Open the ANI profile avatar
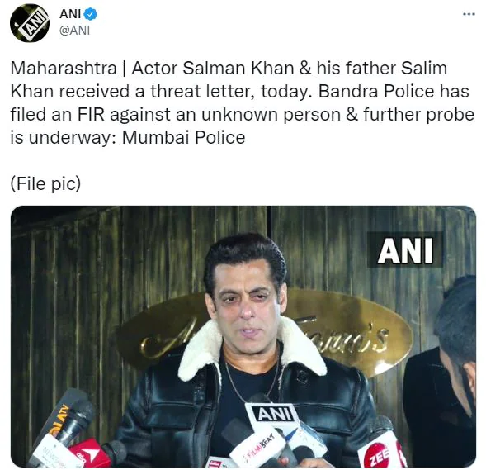Image resolution: width=486 pixels, height=470 pixels. pyautogui.click(x=30, y=23)
